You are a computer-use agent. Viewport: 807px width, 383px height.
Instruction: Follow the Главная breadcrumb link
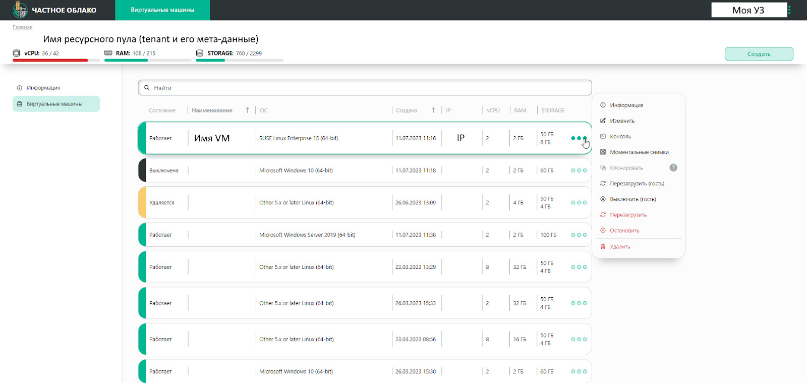(23, 27)
